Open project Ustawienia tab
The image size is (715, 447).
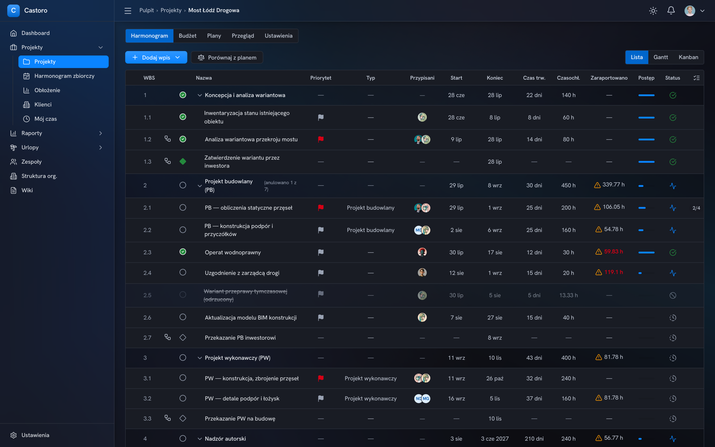278,36
